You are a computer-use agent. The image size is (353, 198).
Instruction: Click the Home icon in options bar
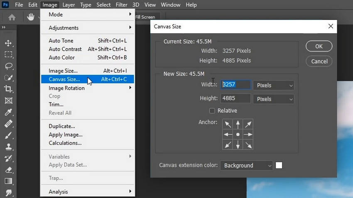(12, 17)
